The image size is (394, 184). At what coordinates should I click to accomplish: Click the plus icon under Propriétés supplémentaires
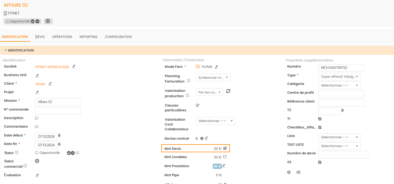[289, 172]
